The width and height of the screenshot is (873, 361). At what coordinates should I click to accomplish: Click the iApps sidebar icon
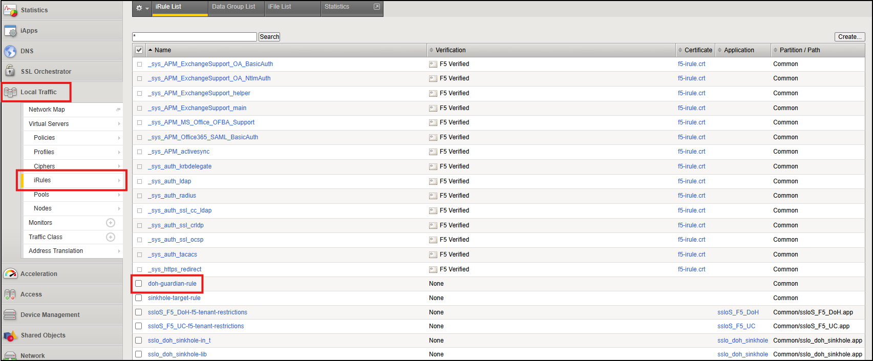(x=10, y=31)
